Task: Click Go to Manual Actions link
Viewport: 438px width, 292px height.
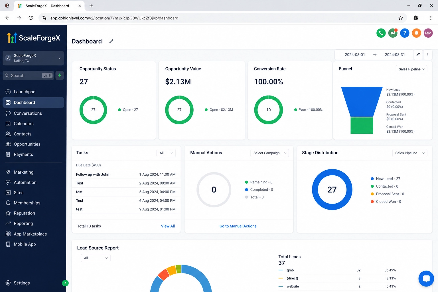Action: 238,226
